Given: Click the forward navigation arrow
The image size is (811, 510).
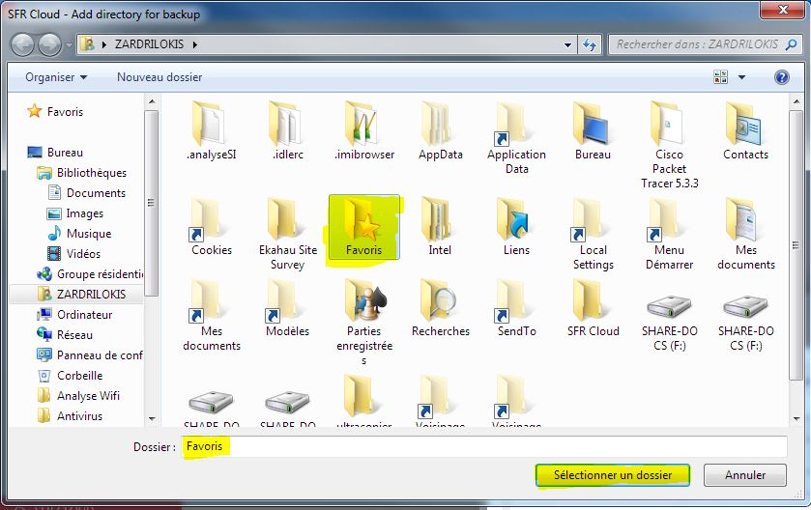Looking at the screenshot, I should pyautogui.click(x=50, y=44).
